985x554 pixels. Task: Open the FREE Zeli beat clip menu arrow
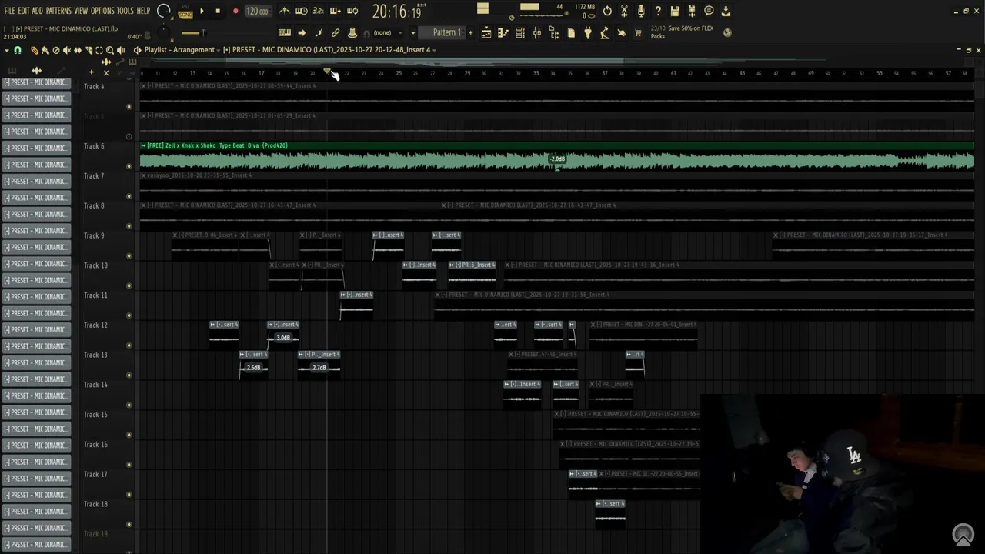click(143, 145)
